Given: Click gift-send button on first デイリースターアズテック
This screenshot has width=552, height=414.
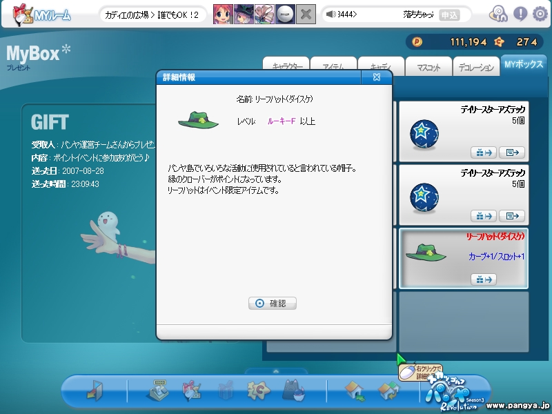Looking at the screenshot, I should (x=484, y=152).
